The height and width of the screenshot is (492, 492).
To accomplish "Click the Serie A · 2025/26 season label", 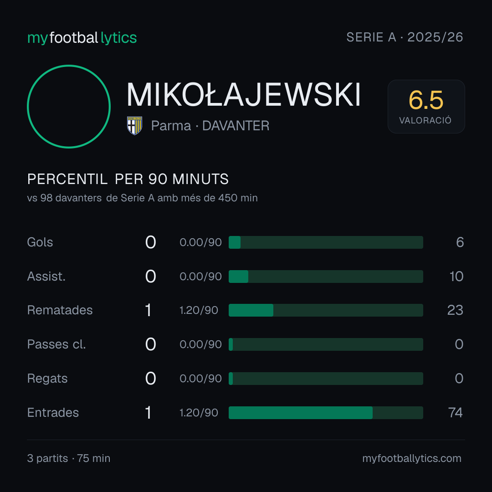I will pos(405,37).
